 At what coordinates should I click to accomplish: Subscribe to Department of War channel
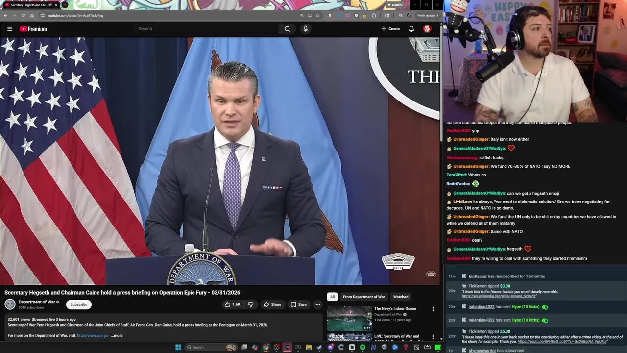[78, 304]
